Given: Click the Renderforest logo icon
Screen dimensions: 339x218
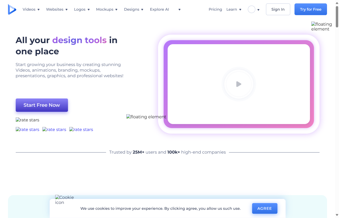Looking at the screenshot, I should point(12,9).
